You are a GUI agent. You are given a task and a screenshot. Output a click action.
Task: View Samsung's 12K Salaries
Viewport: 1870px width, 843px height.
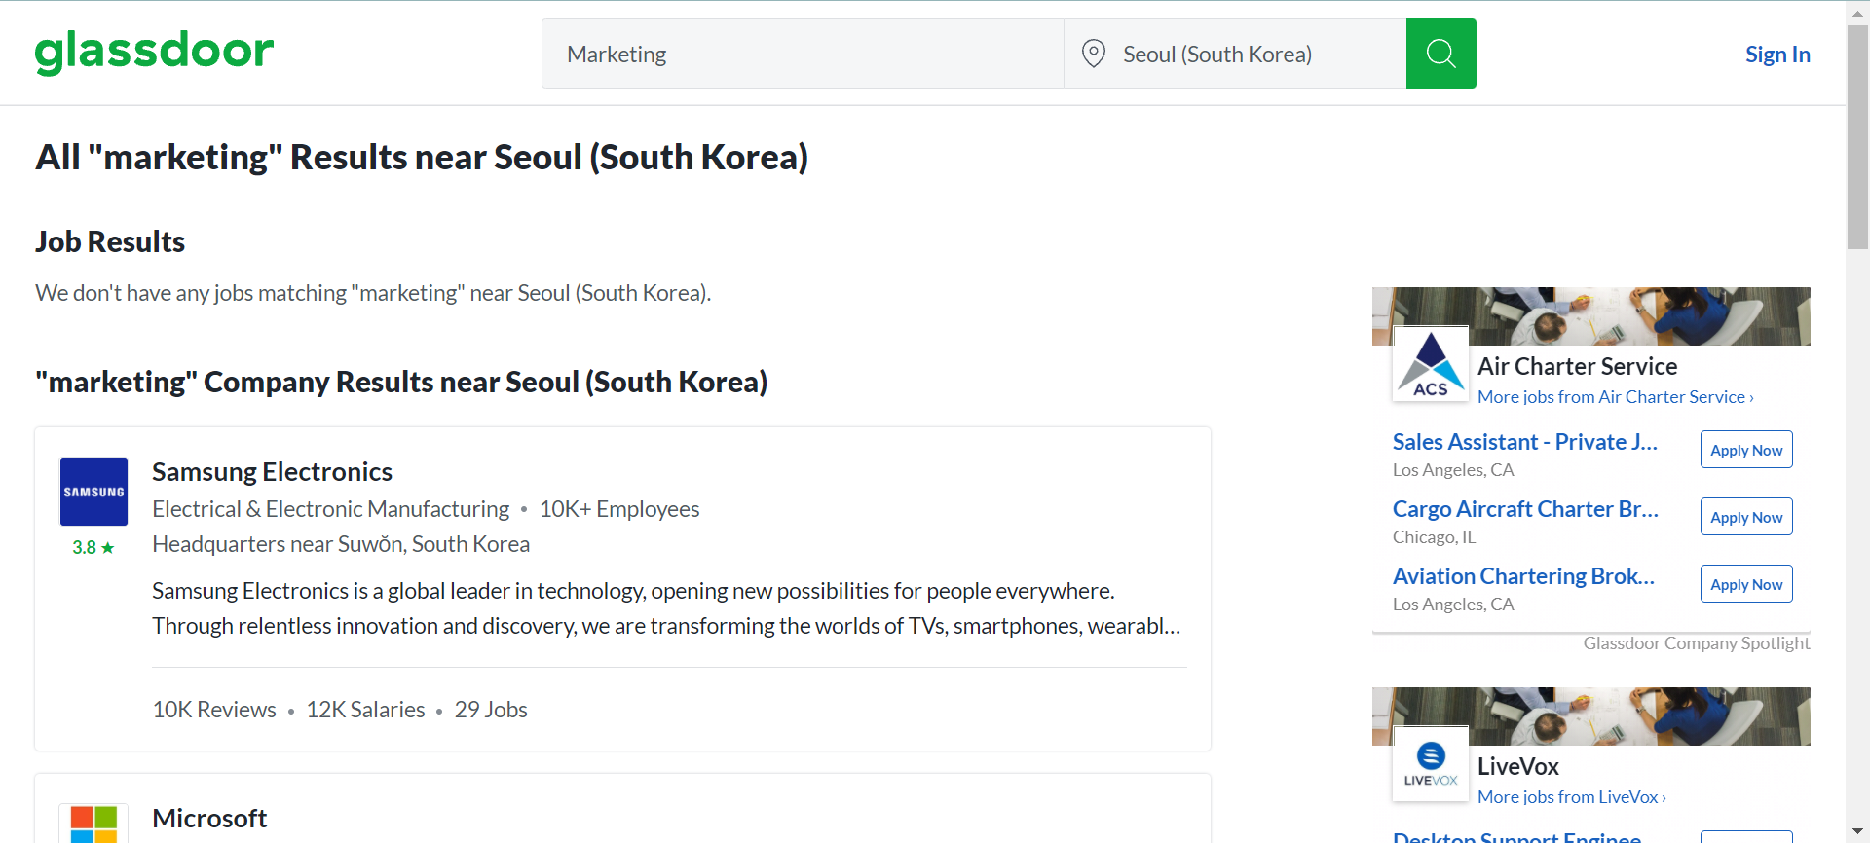coord(365,710)
